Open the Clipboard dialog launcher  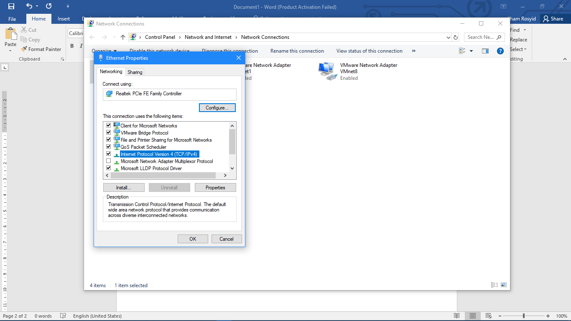coord(62,59)
